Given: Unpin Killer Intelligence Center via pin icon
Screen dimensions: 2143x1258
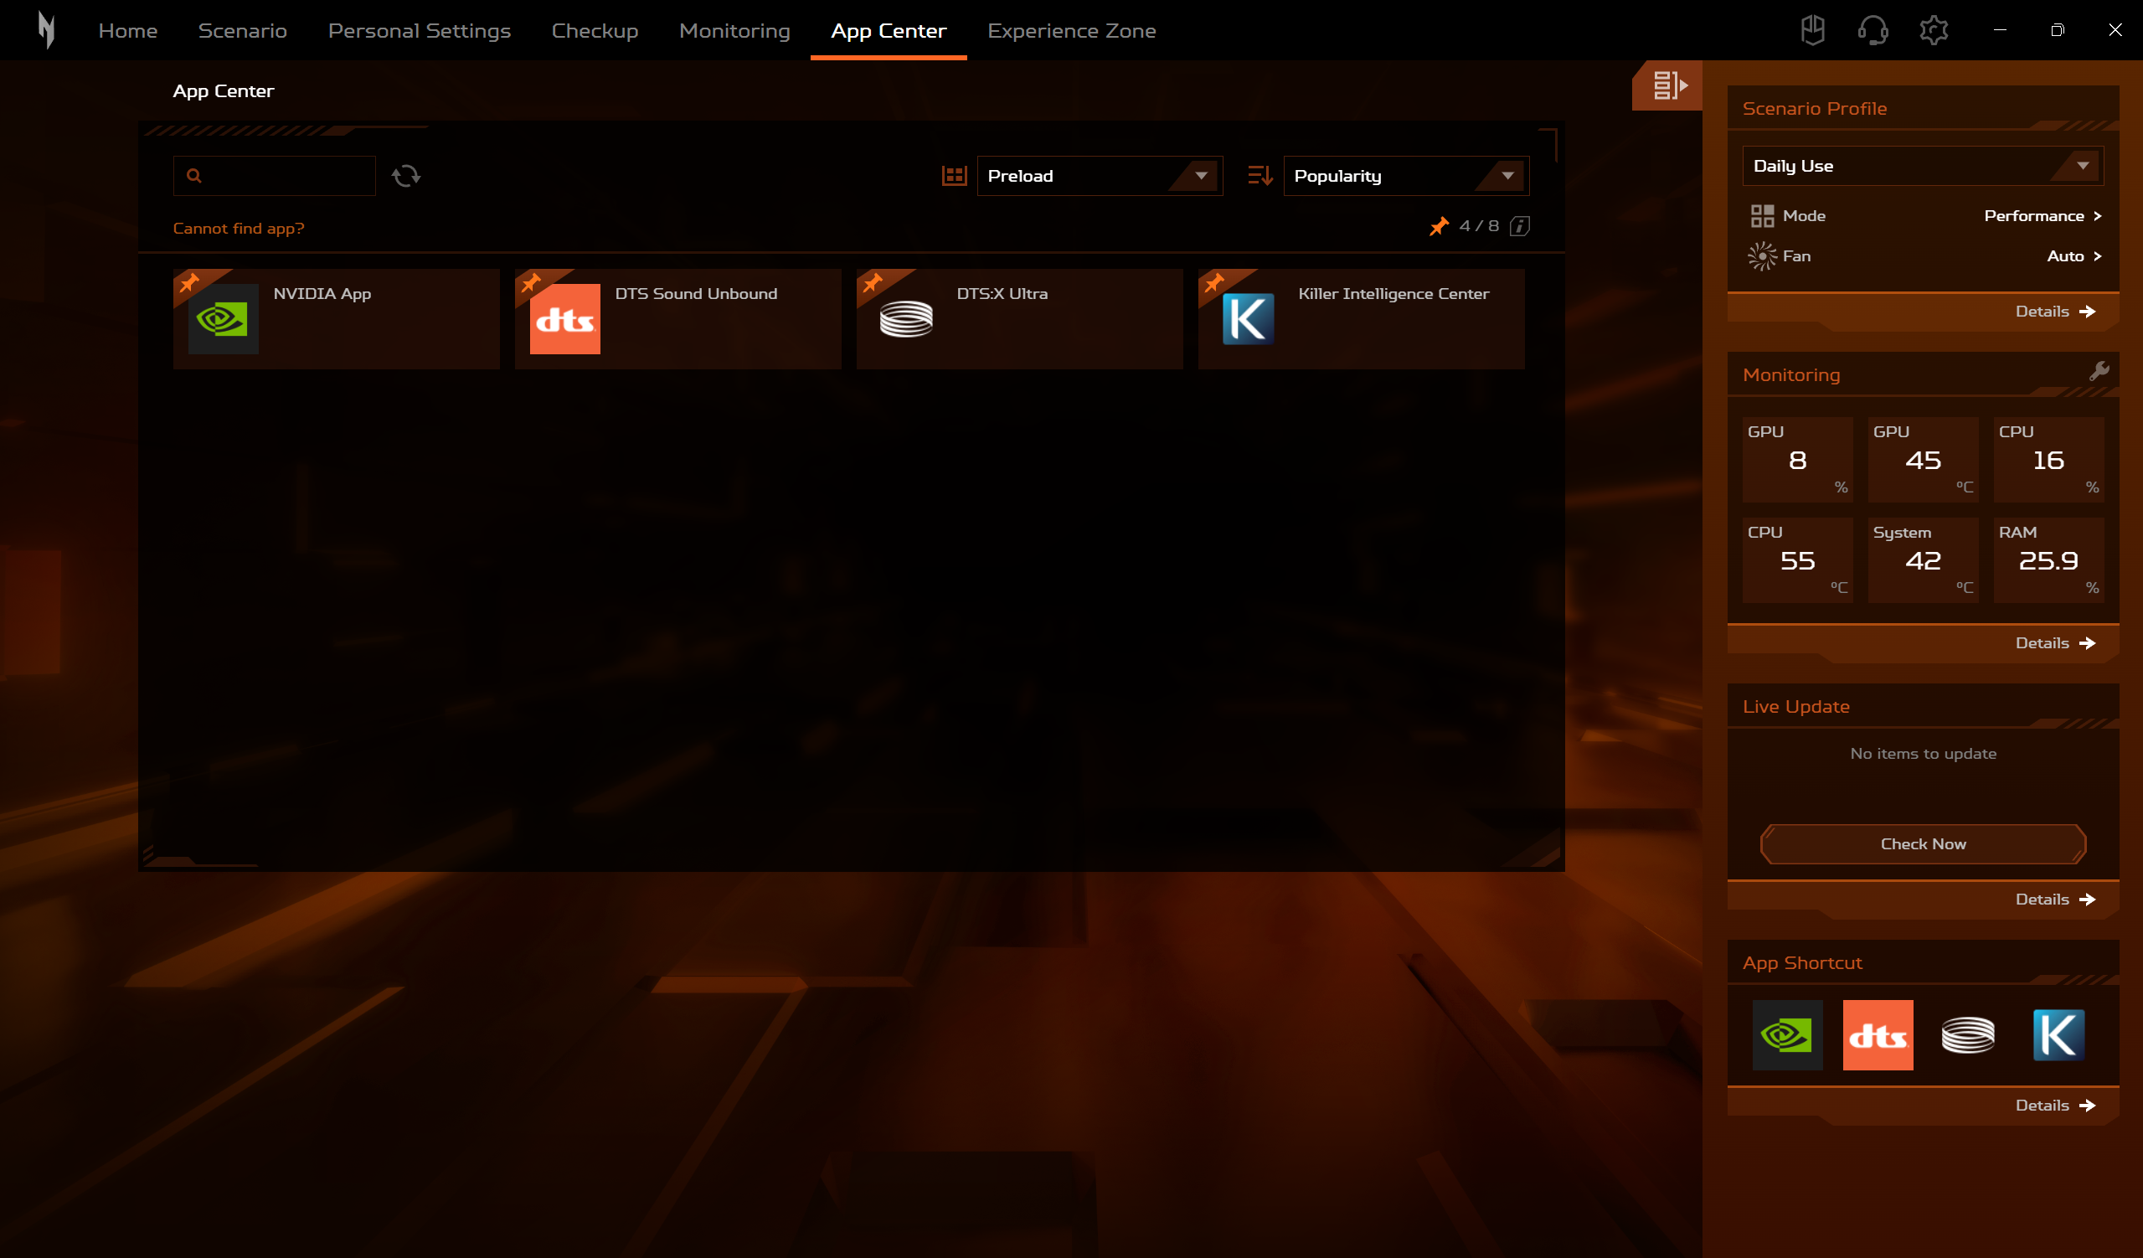Looking at the screenshot, I should click(1213, 282).
